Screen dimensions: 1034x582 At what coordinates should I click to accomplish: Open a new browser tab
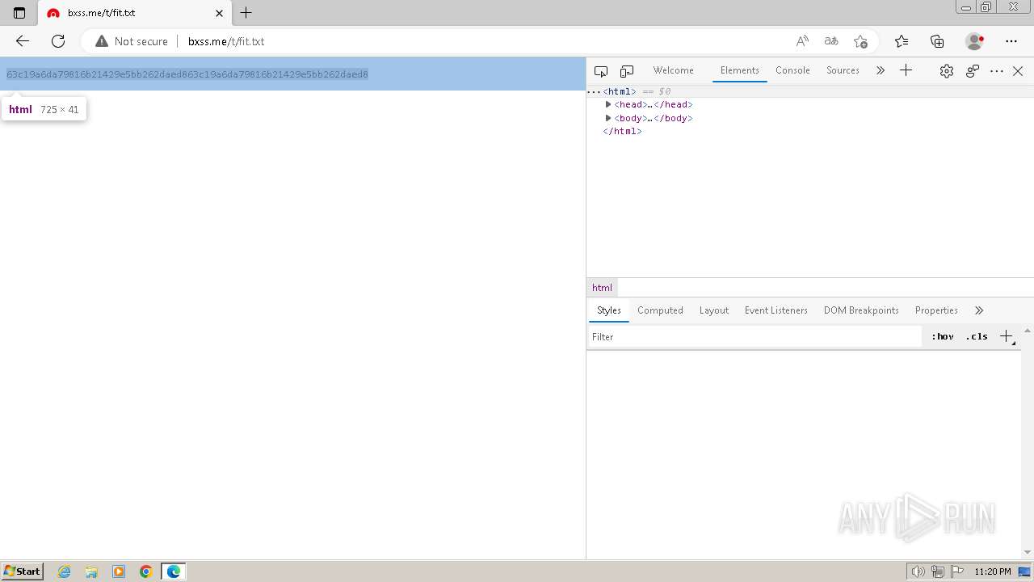click(x=246, y=13)
